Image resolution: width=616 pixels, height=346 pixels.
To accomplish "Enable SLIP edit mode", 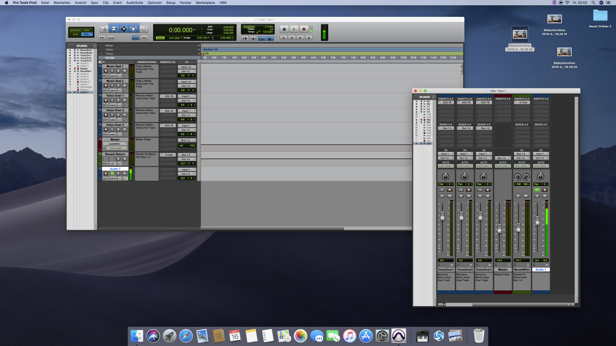I will pos(75,34).
